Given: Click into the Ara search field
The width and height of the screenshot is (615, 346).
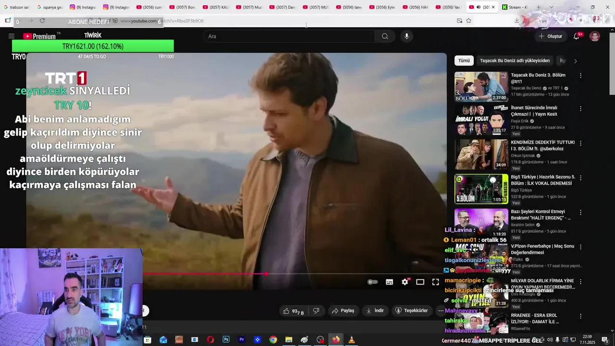Looking at the screenshot, I should (290, 36).
